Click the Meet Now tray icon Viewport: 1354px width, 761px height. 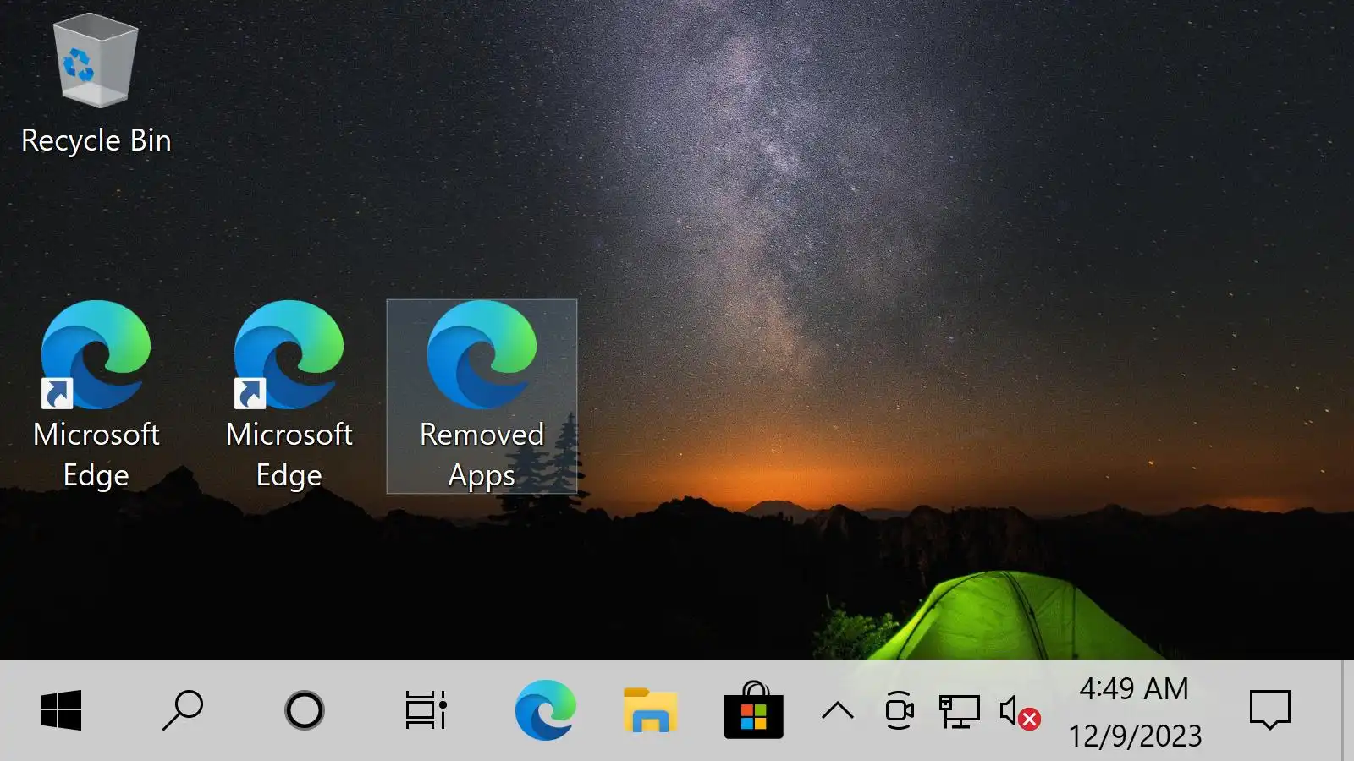tap(899, 710)
